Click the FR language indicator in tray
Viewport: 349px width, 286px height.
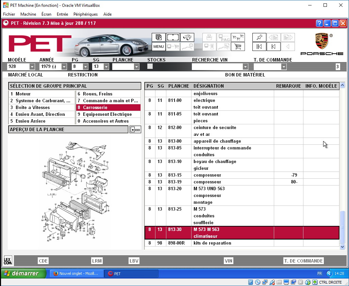[x=319, y=273]
